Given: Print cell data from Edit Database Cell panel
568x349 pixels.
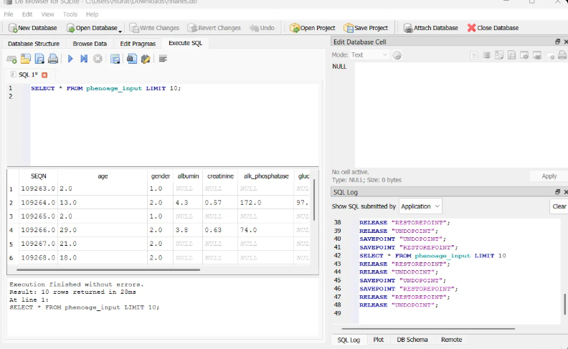Looking at the screenshot, I should [562, 55].
